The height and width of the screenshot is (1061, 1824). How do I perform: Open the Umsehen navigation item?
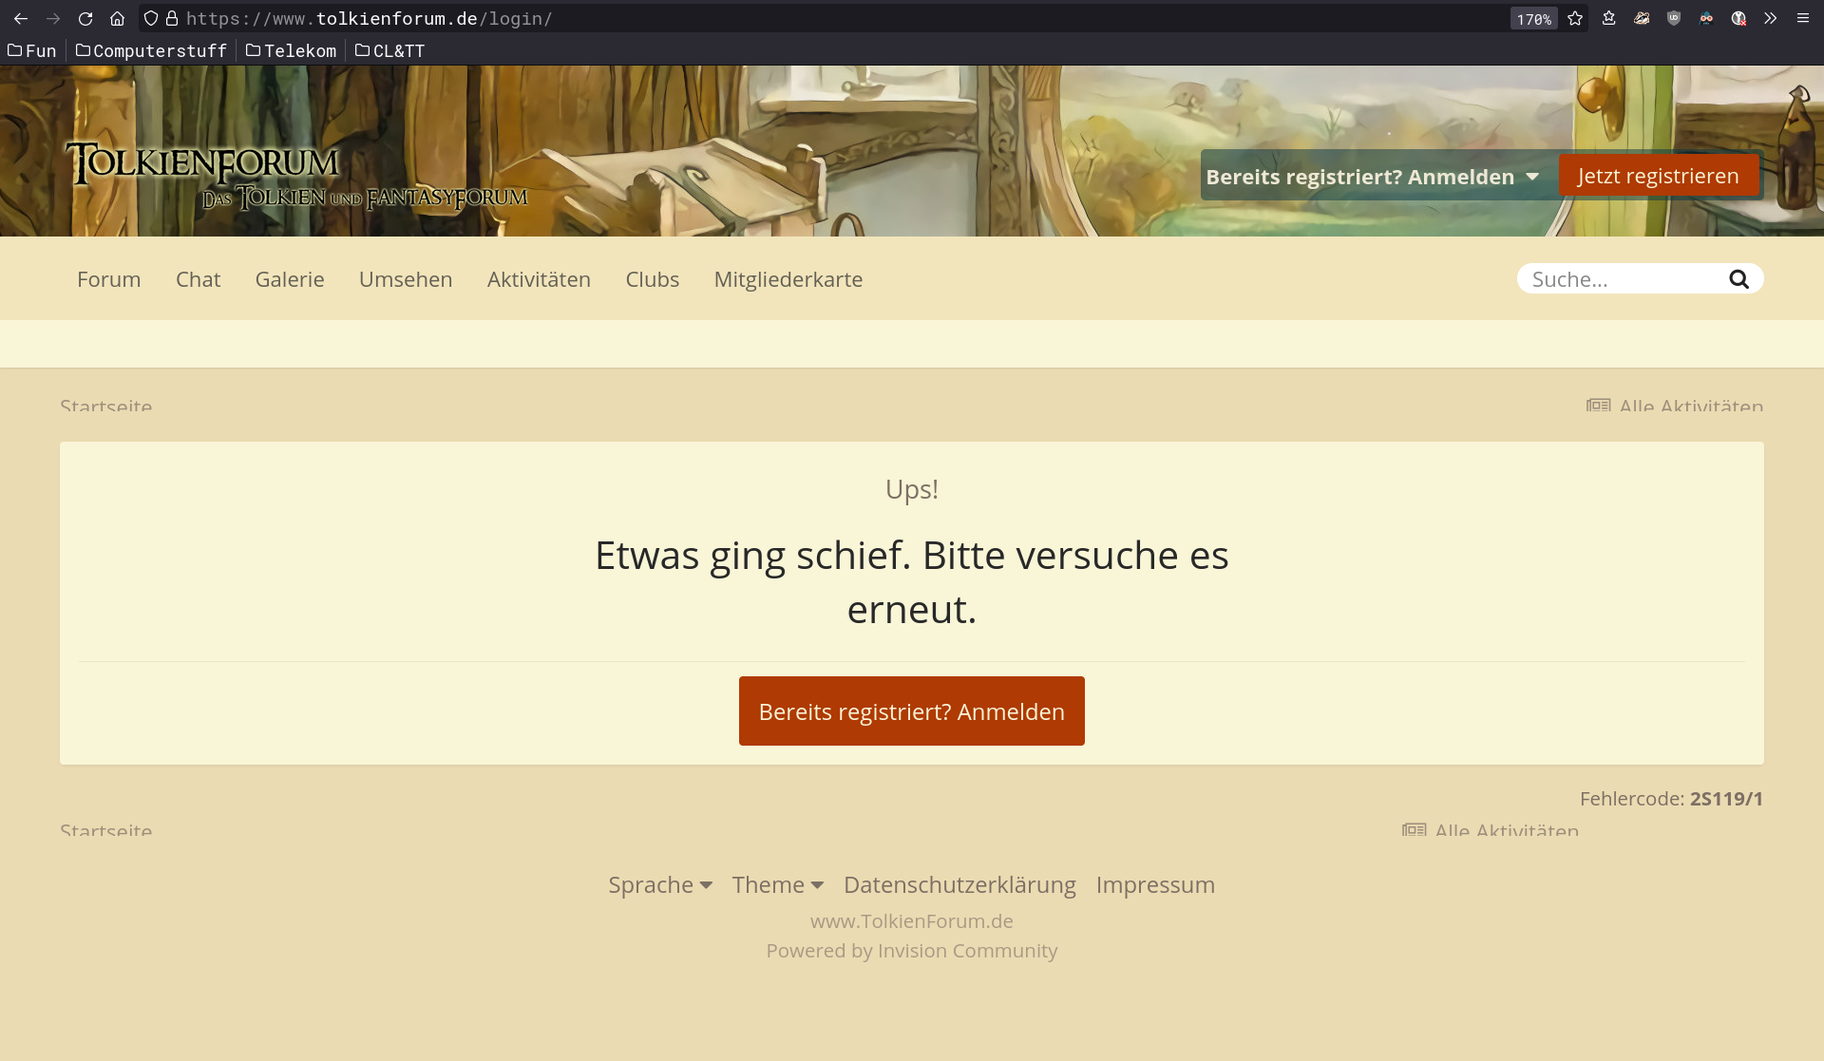[406, 279]
